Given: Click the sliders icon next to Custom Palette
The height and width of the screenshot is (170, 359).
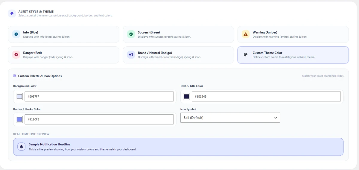Looking at the screenshot, I should click(x=15, y=76).
